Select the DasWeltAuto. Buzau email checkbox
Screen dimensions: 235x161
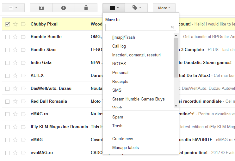click(8, 89)
